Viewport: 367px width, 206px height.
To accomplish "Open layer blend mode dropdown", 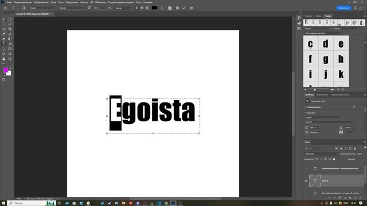I will click(x=321, y=154).
